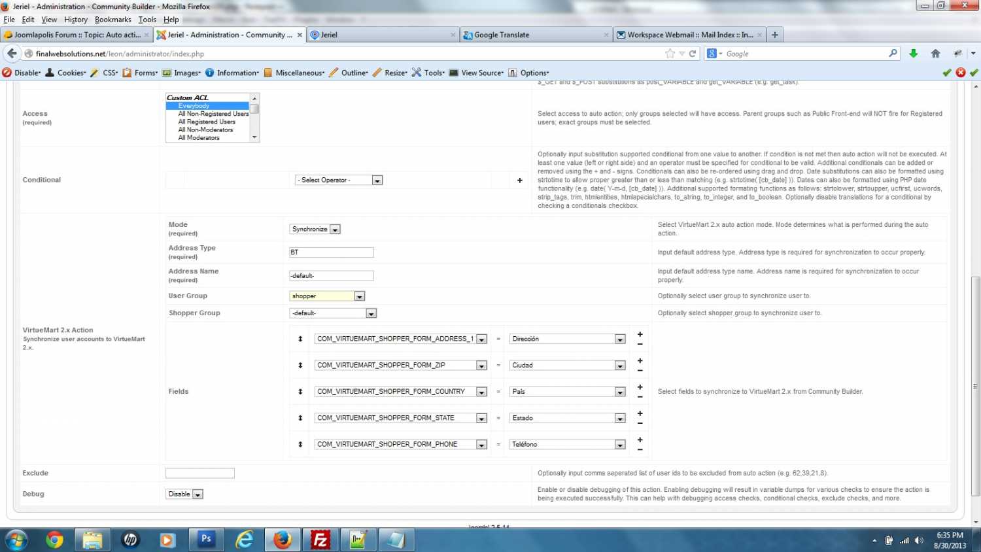Click the reorder handle of the SHOPPER_FORM_STATE row
Viewport: 981px width, 552px height.
(x=300, y=418)
